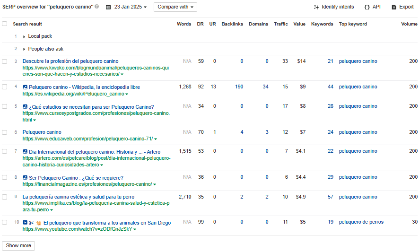This screenshot has width=419, height=252.
Task: Sort the table by the Backlinks column
Action: click(232, 24)
